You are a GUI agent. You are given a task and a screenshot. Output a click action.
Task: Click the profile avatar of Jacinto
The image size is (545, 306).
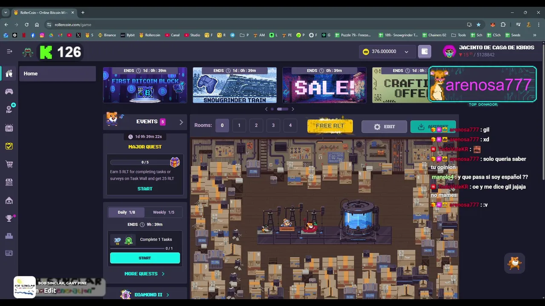pyautogui.click(x=449, y=51)
